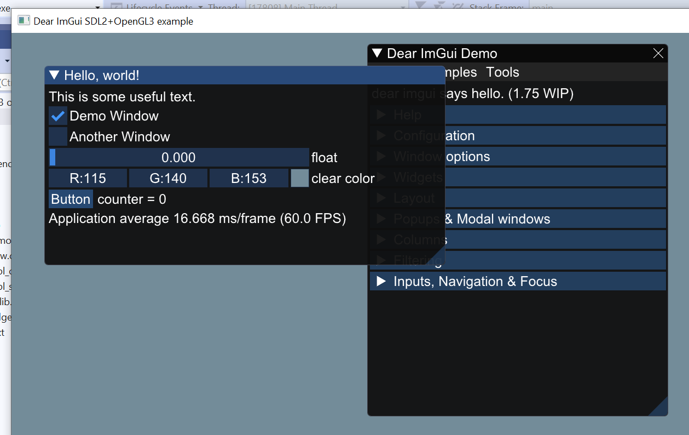Expand the Configuration section header
The image size is (689, 435).
[518, 136]
